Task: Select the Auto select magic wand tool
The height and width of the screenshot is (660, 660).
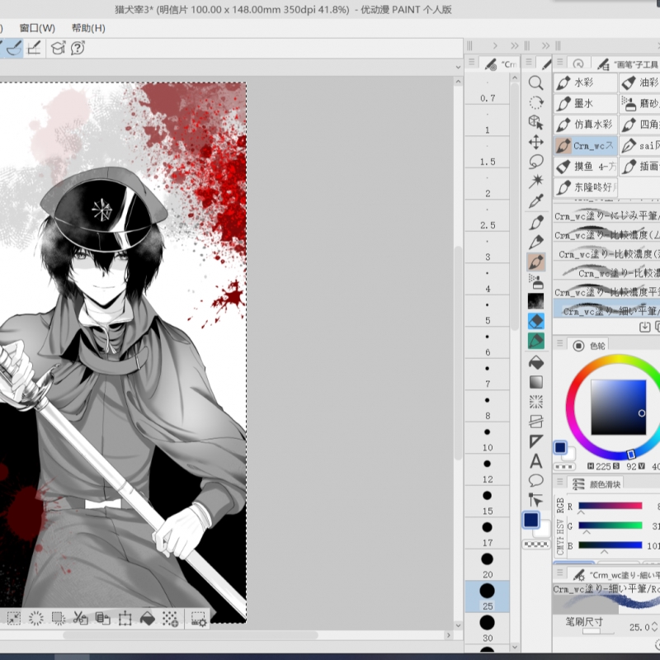Action: [x=535, y=181]
